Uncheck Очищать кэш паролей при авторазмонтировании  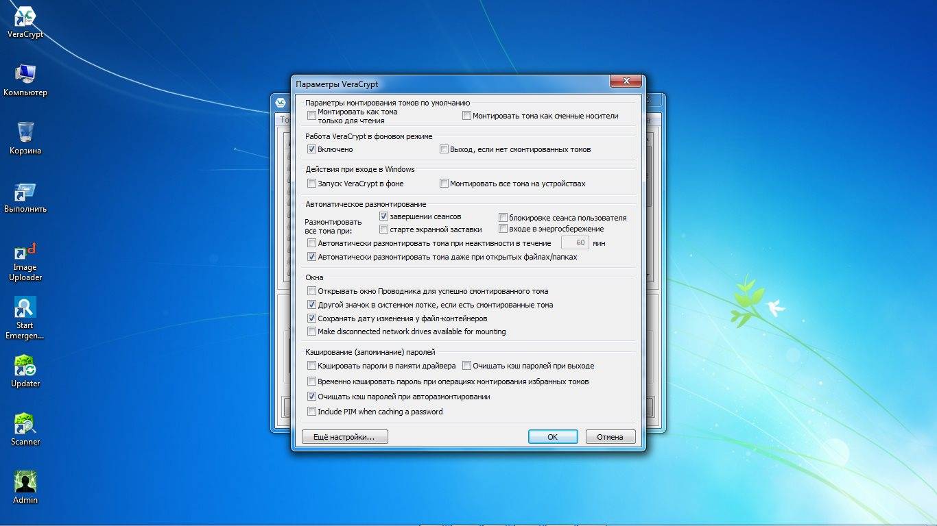[312, 397]
